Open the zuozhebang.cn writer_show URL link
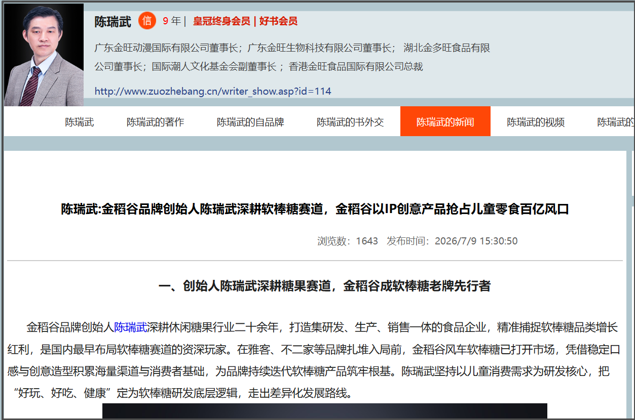 click(213, 92)
